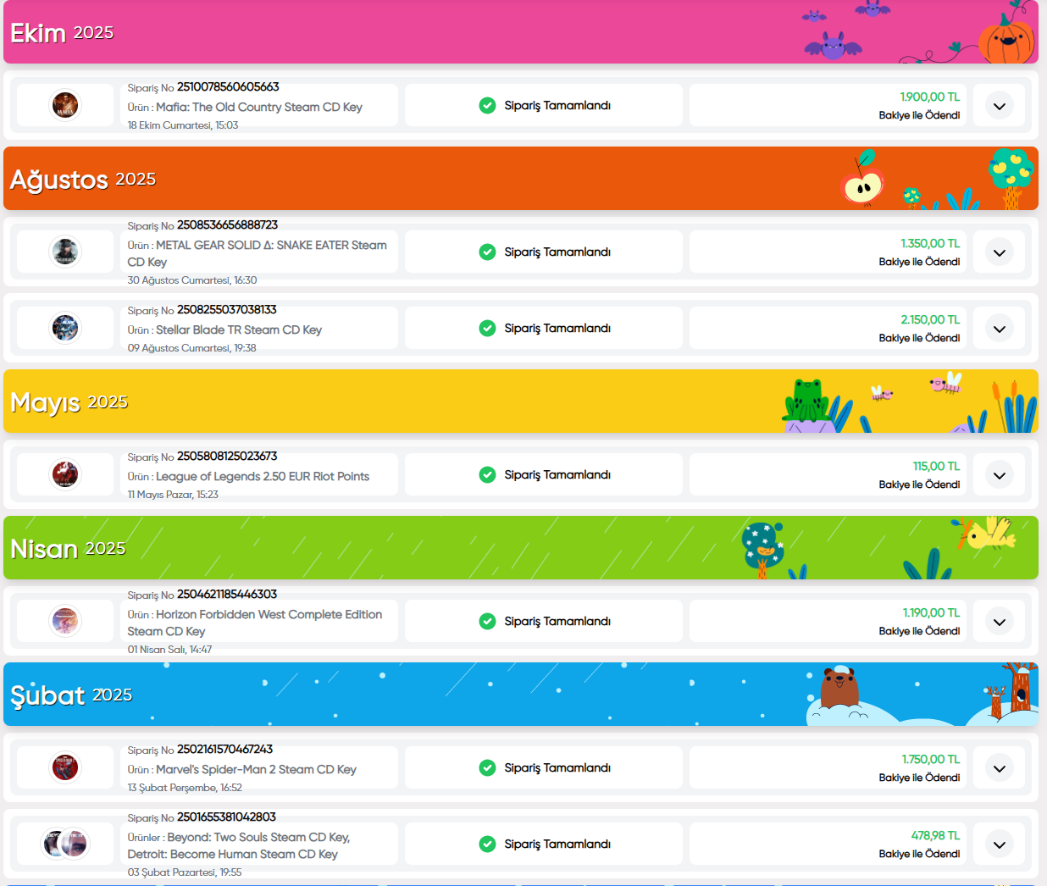Open the METAL GEAR SOLID Snake Eater thumbnail
Viewport: 1047px width, 886px height.
click(x=65, y=252)
